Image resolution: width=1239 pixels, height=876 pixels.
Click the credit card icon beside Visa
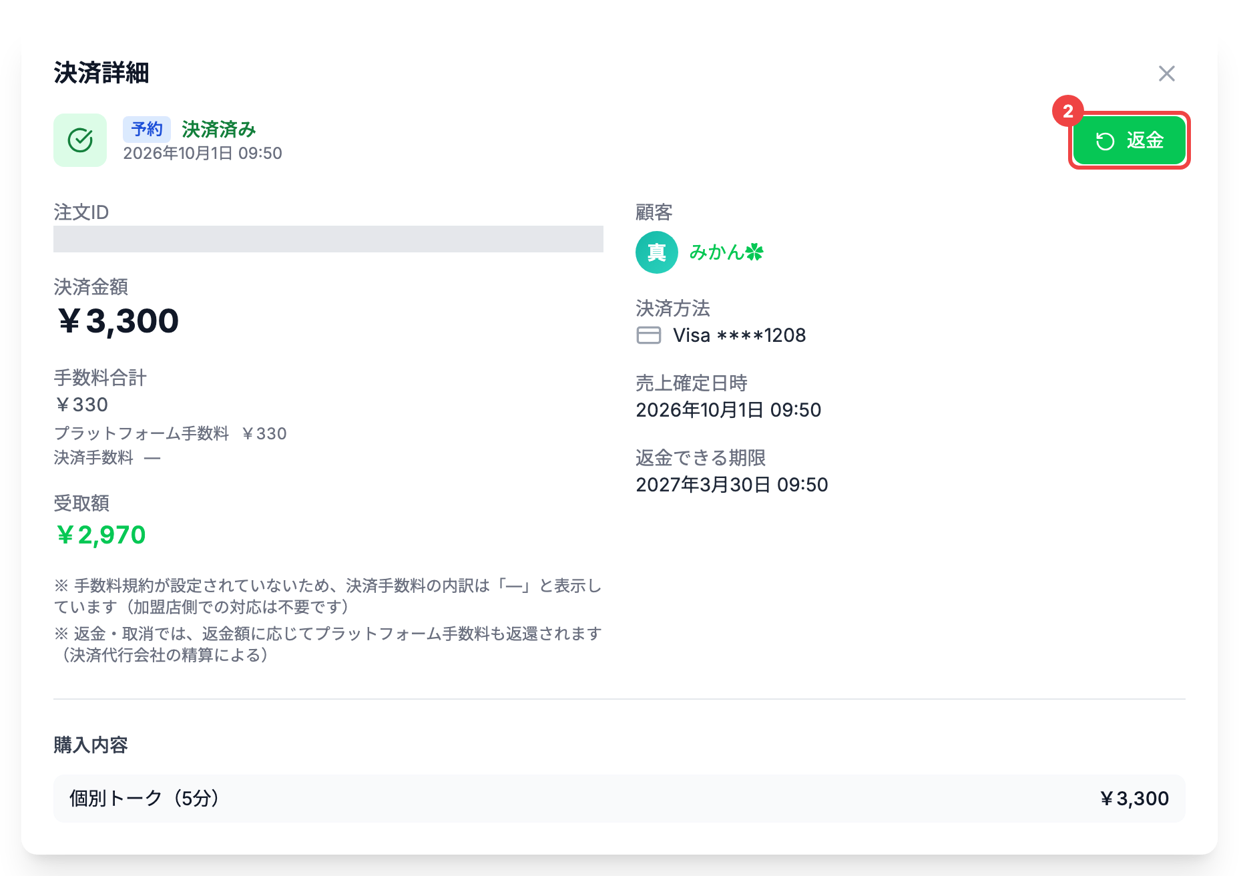[x=649, y=335]
